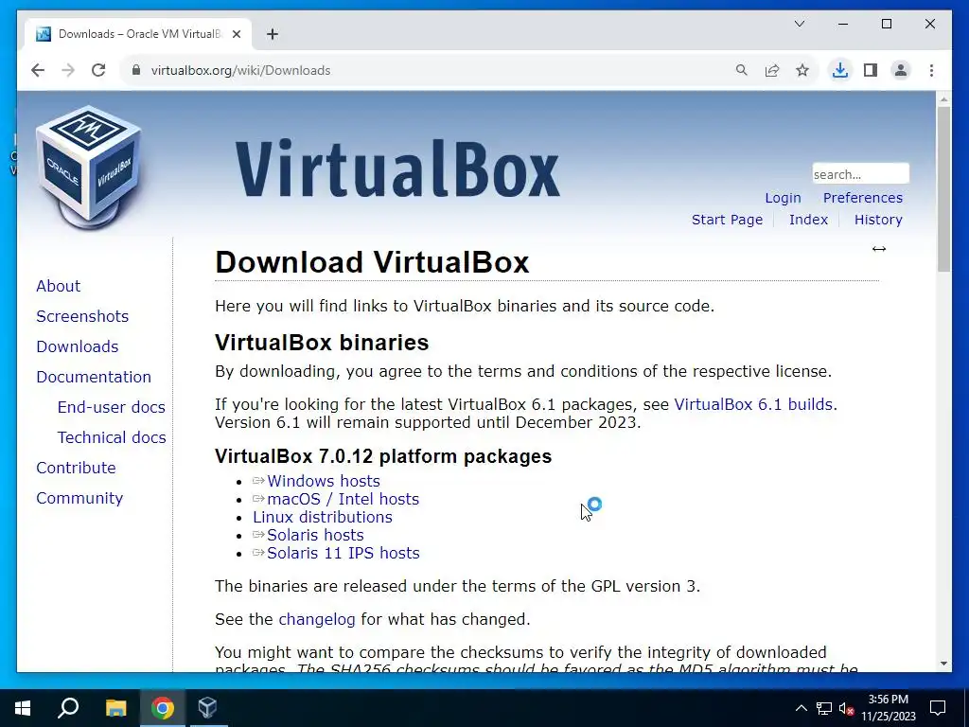This screenshot has width=969, height=727.
Task: Click the VirtualBox site search box
Action: tap(860, 174)
